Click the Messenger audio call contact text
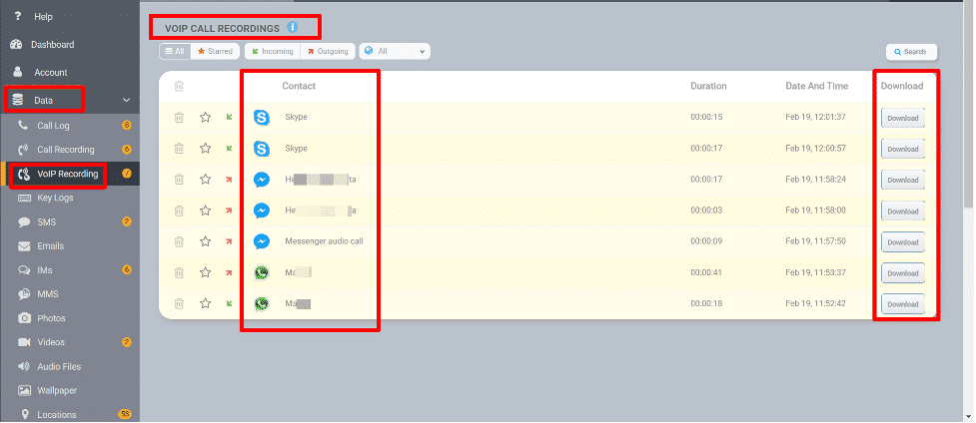The height and width of the screenshot is (423, 976). pos(324,240)
